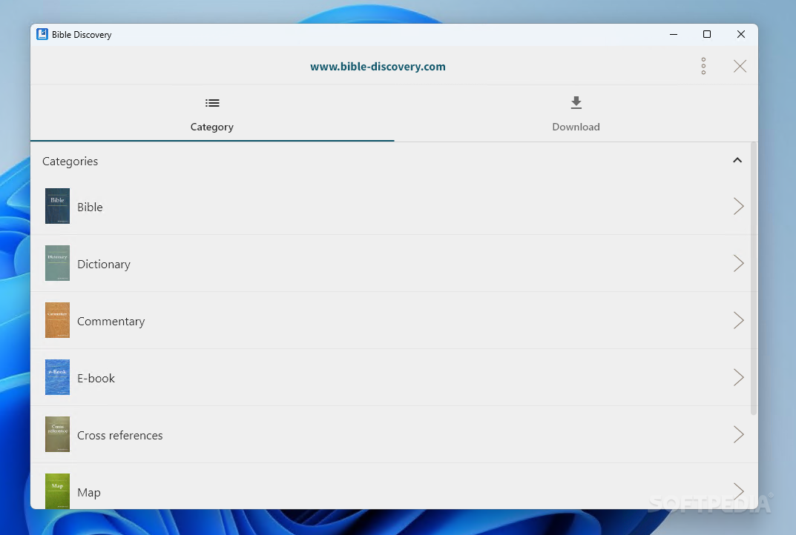Open the www.bible-discovery.com link

378,67
